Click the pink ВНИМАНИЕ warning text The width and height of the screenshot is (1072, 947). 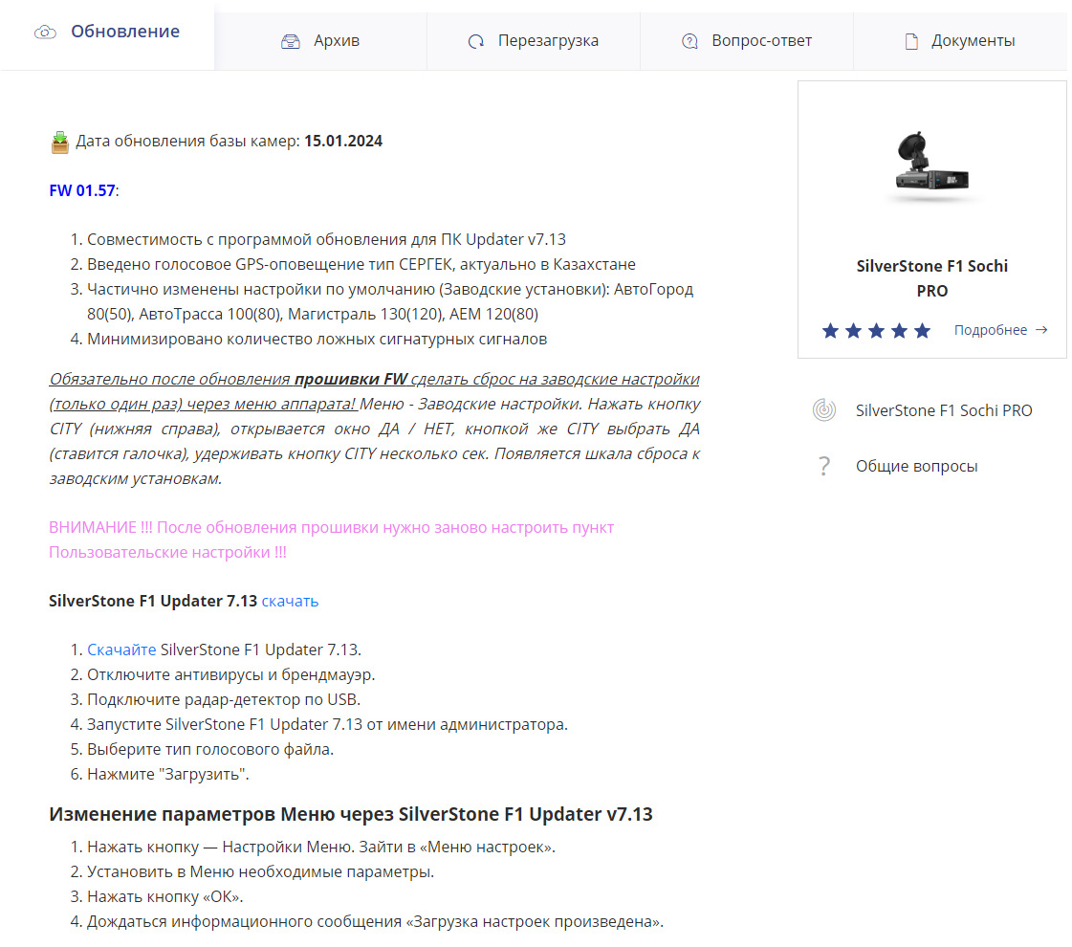(332, 540)
